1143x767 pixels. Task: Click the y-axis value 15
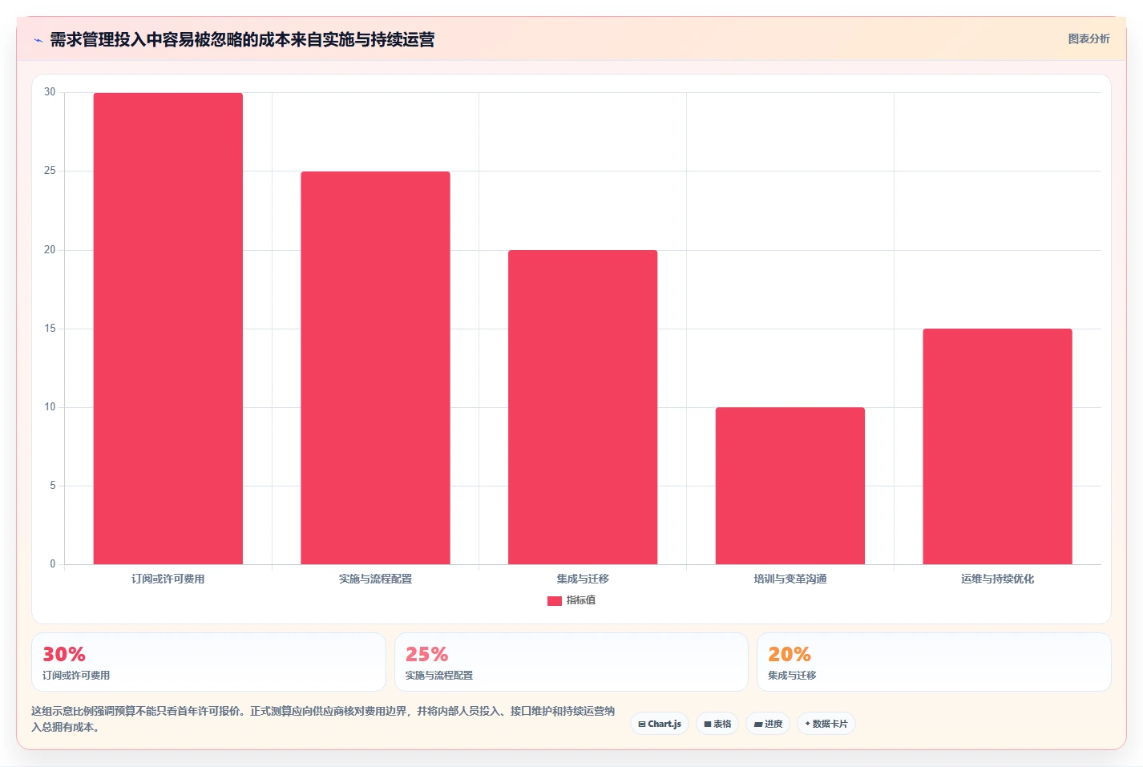[x=50, y=329]
